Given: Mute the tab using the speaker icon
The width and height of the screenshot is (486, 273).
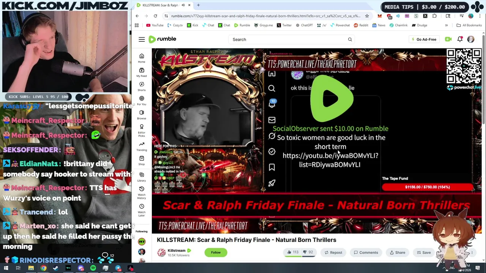Looking at the screenshot, I should point(183,5).
